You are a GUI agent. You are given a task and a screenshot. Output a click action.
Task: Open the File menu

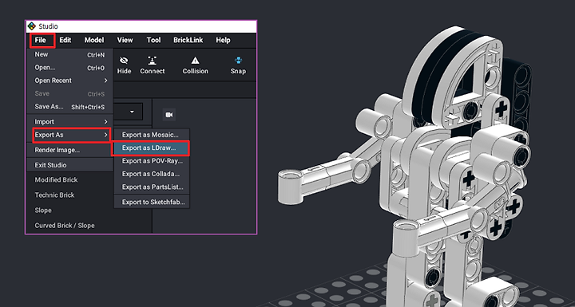(x=41, y=41)
